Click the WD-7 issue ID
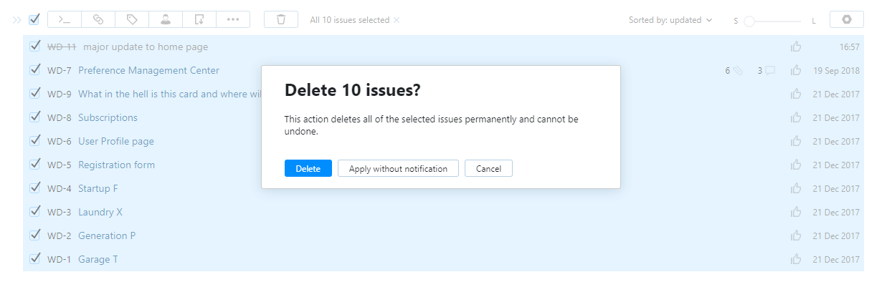Viewport: 887px width, 282px height. [60, 71]
